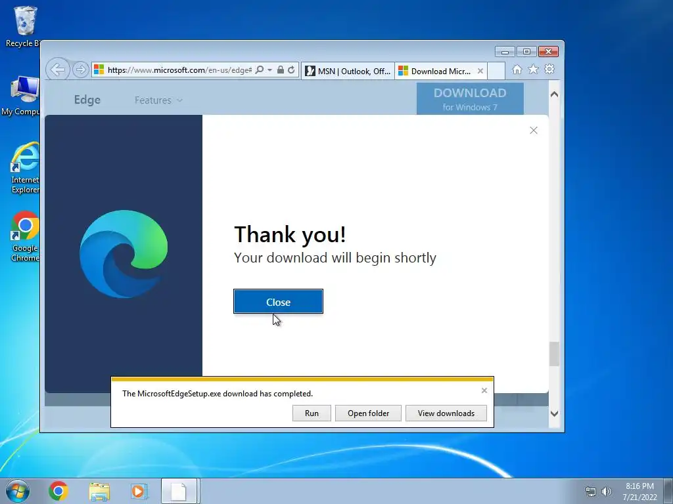This screenshot has width=673, height=504.
Task: Click the network icon in system tray
Action: 591,492
